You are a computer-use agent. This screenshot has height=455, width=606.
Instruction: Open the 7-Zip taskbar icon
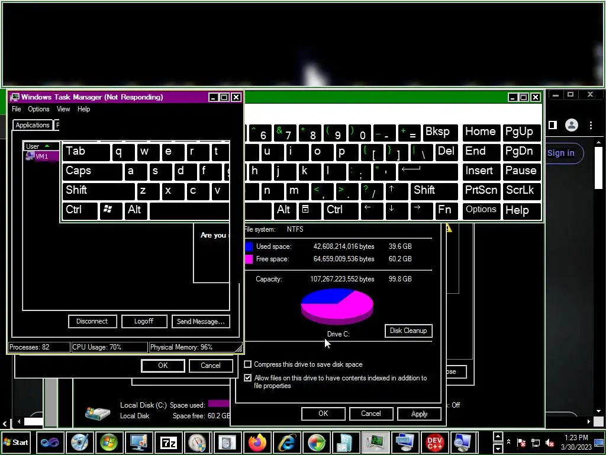click(168, 442)
